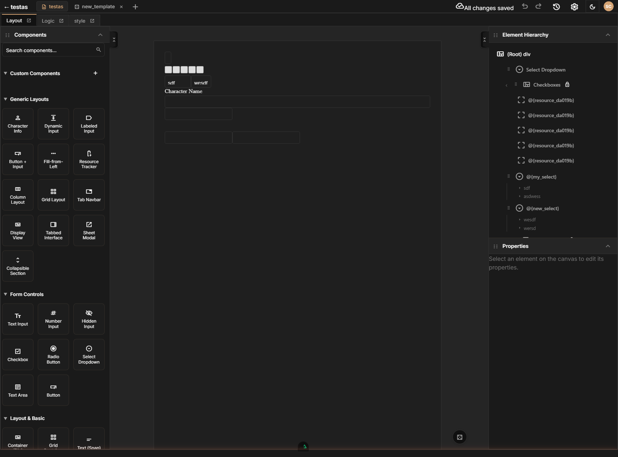Select the Select Dropdown form control
This screenshot has height=457, width=618.
pos(88,355)
